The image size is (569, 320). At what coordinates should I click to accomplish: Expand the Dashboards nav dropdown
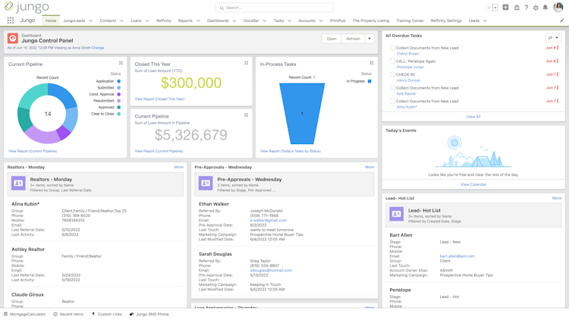pos(234,20)
